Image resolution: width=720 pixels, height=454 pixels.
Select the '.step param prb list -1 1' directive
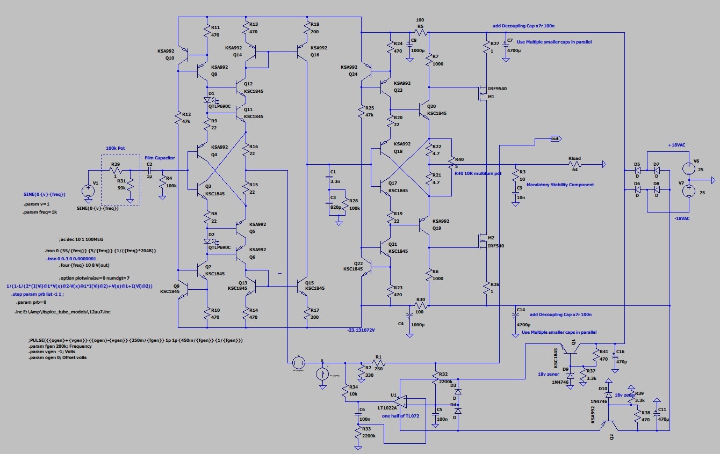37,294
